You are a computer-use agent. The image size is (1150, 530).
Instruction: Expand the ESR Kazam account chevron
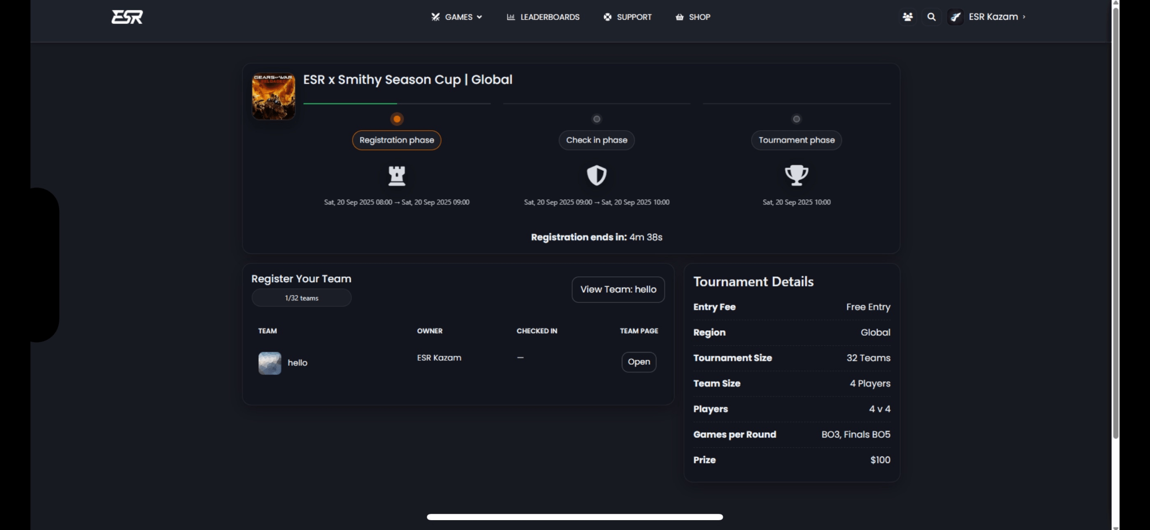(1024, 17)
